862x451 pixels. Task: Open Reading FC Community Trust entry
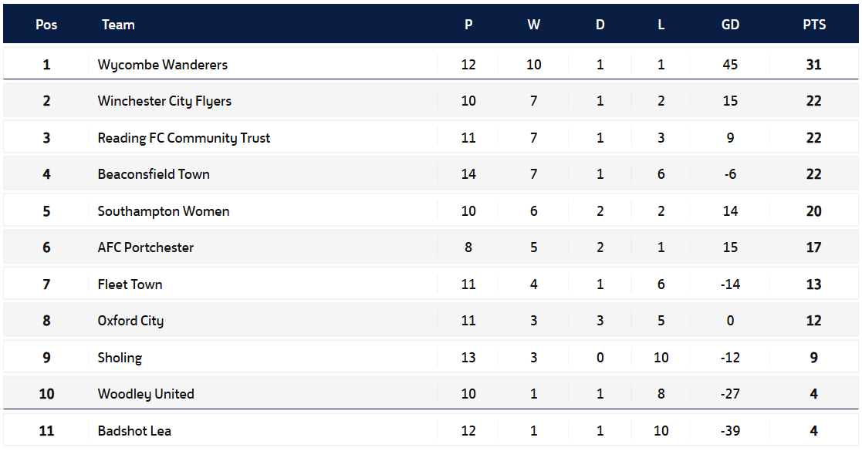pyautogui.click(x=184, y=138)
